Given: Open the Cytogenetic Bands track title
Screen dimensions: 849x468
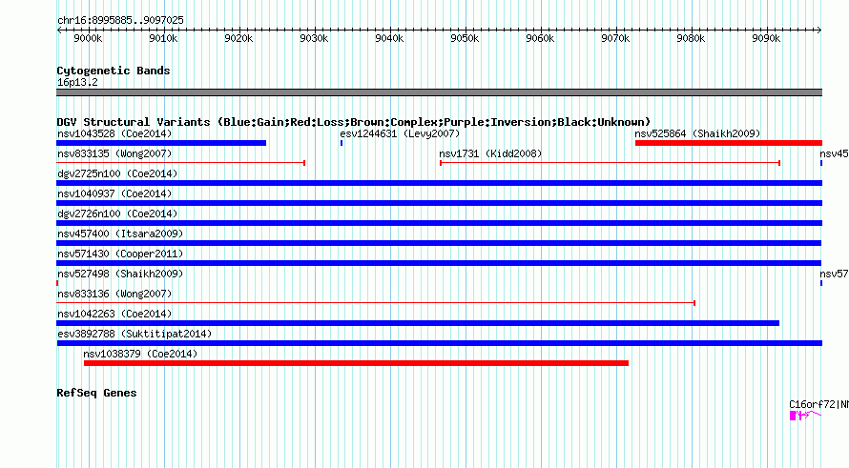Looking at the screenshot, I should coord(114,71).
